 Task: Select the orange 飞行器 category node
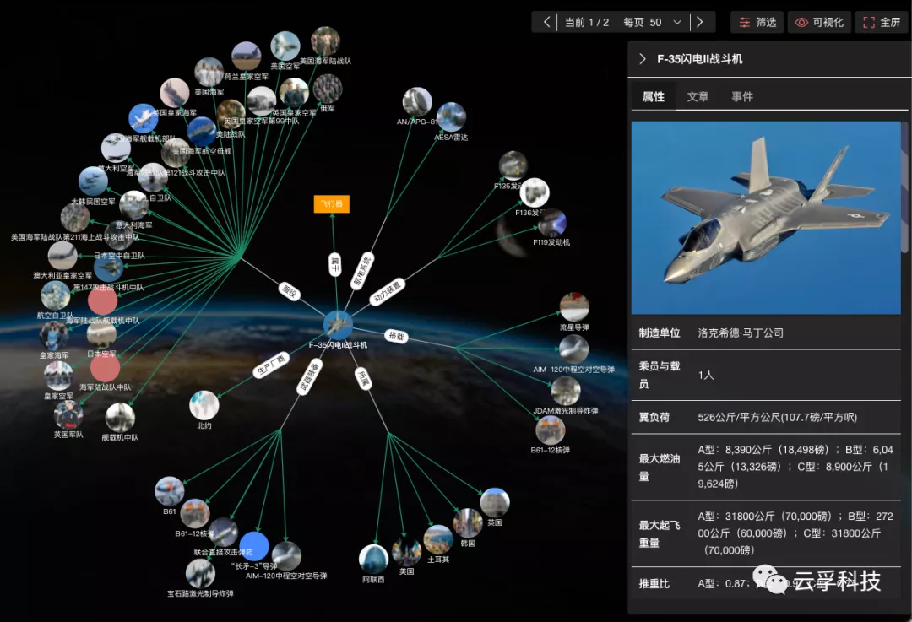coord(332,204)
